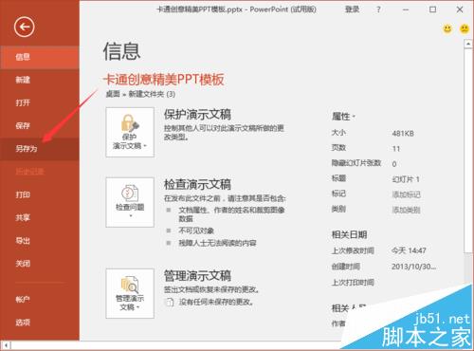Open help via the question mark

pos(378,9)
